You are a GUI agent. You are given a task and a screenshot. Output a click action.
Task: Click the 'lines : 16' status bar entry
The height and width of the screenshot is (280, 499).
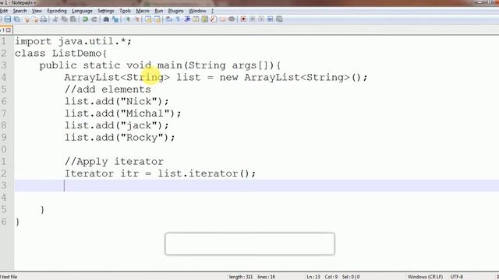coord(267,277)
